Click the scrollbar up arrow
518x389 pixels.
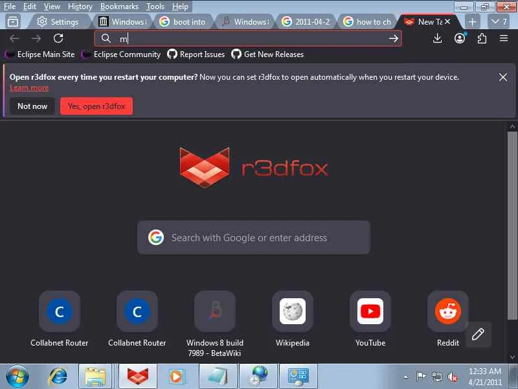pyautogui.click(x=512, y=126)
